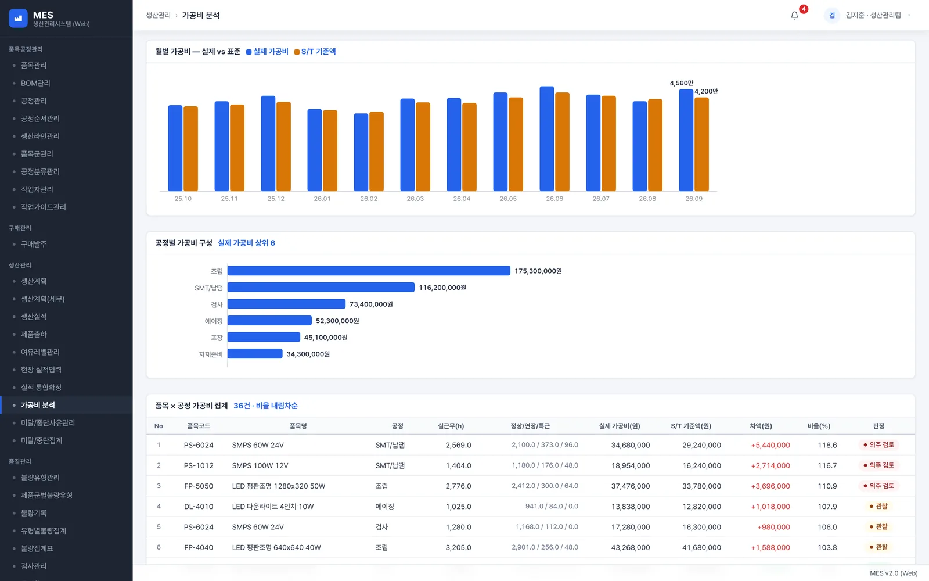Viewport: 929px width, 581px height.
Task: Sort by the 비율(%) column header
Action: pyautogui.click(x=819, y=426)
